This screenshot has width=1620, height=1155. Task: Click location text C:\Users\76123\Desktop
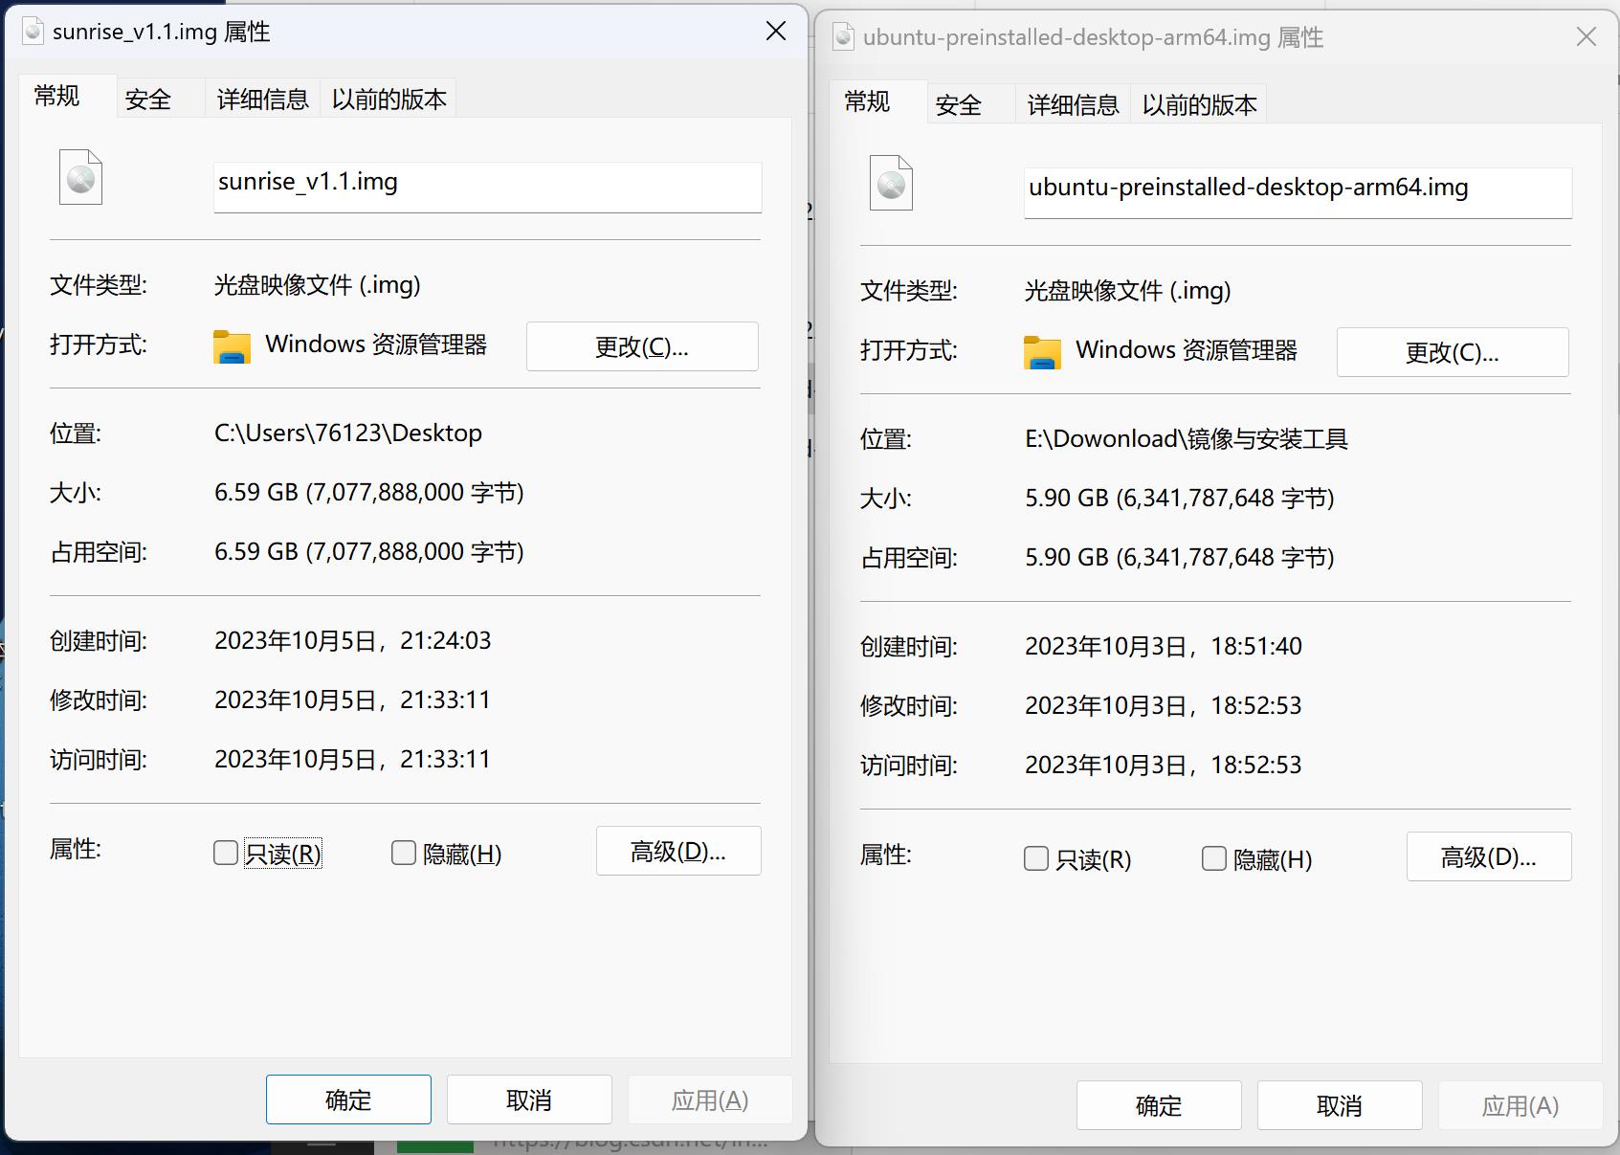pos(348,433)
